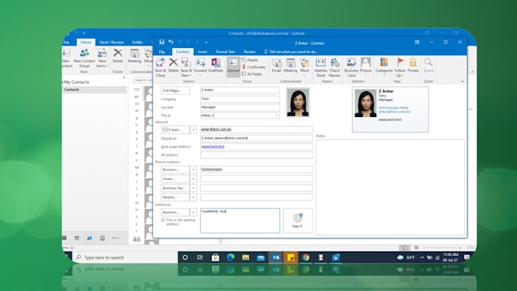Click in the Notes text area
517x291 pixels.
390,187
